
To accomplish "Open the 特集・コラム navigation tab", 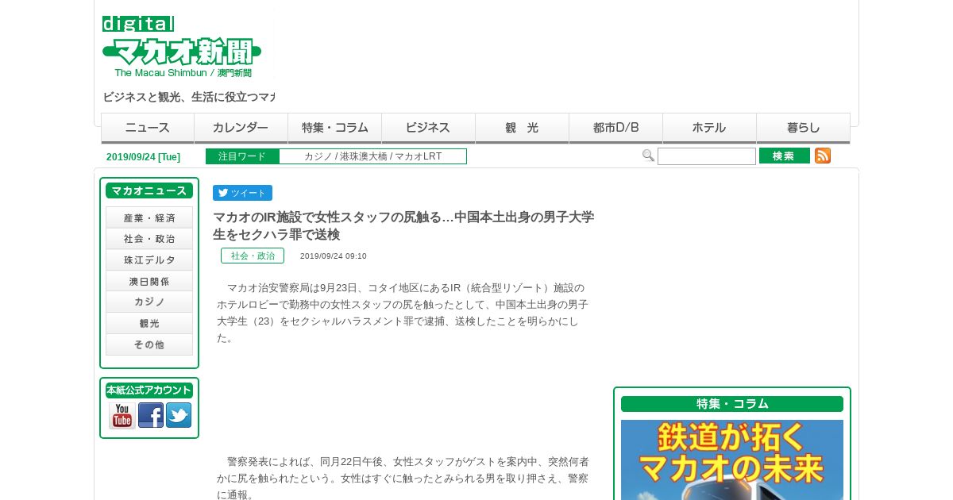I will pyautogui.click(x=335, y=128).
